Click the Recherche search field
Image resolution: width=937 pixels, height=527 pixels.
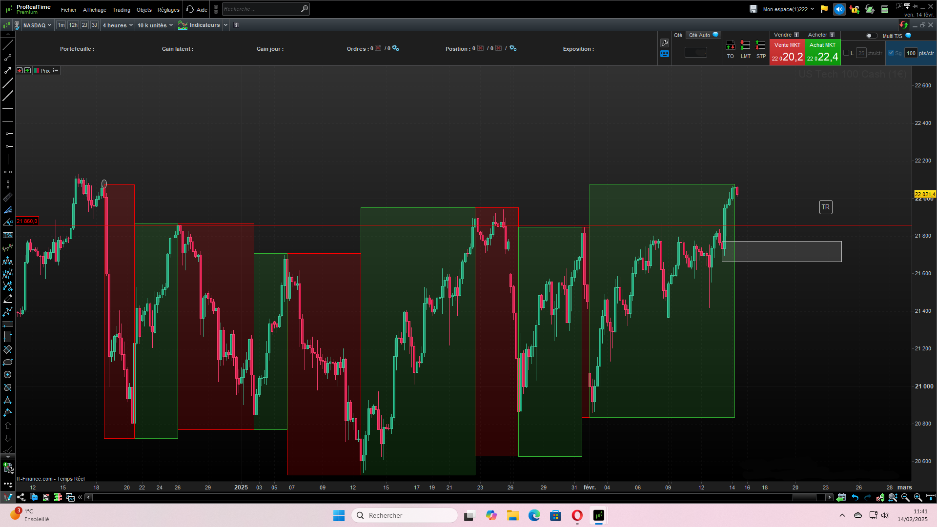pyautogui.click(x=261, y=9)
